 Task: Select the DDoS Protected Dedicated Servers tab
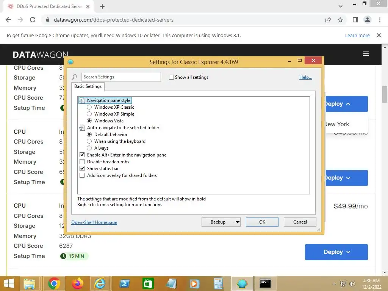(x=48, y=6)
